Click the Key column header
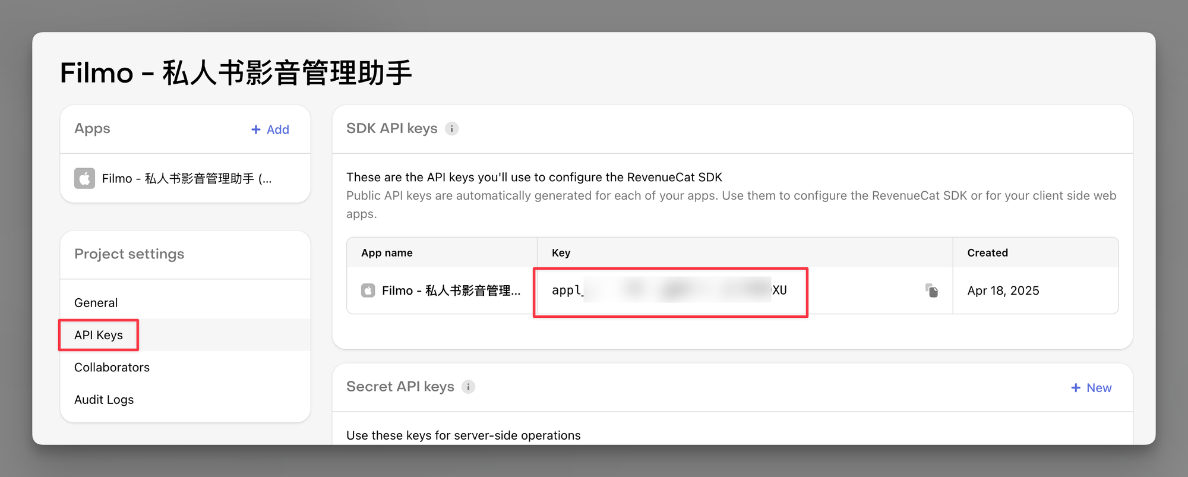This screenshot has width=1188, height=477. click(x=561, y=253)
